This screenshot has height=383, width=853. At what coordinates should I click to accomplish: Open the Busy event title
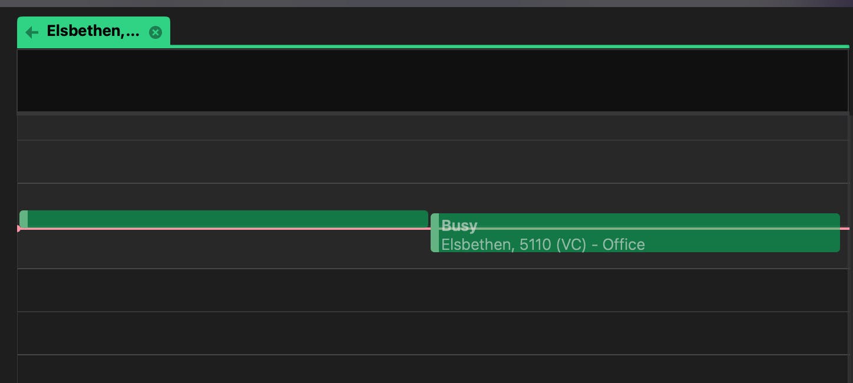459,224
